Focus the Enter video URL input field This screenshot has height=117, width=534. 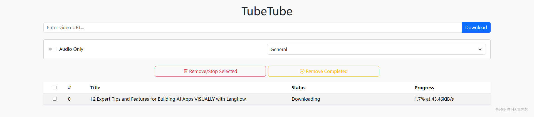(x=252, y=27)
